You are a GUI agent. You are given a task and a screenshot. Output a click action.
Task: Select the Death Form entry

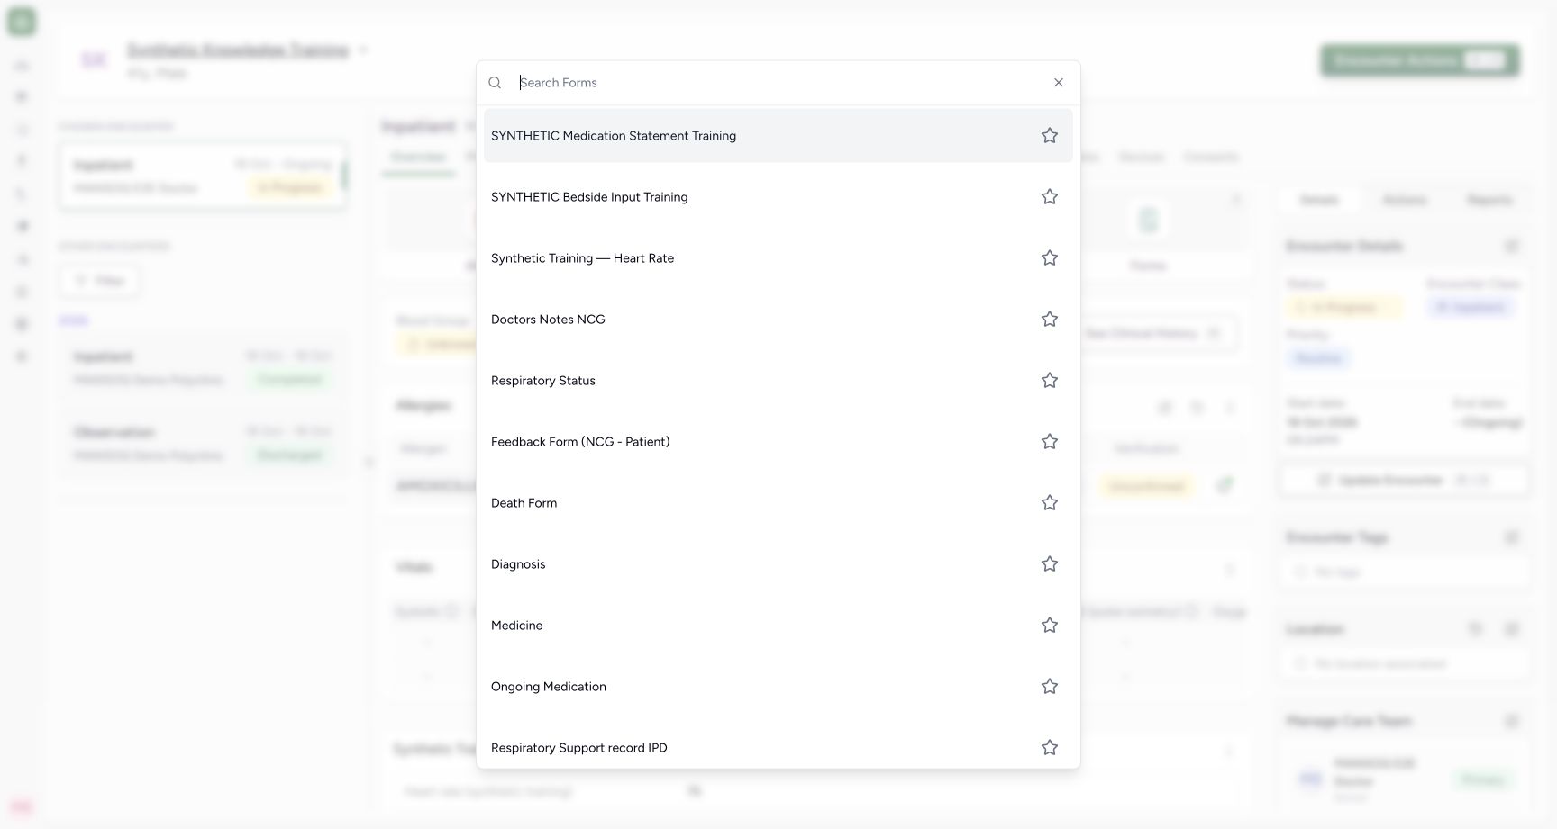[778, 503]
